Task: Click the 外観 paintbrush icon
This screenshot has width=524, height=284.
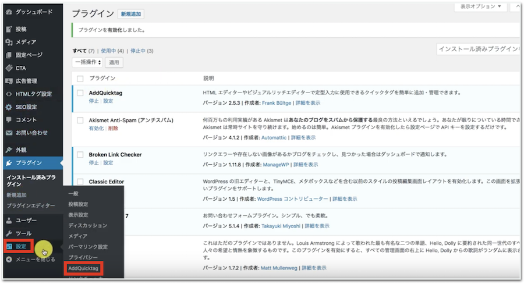Action: tap(9, 150)
